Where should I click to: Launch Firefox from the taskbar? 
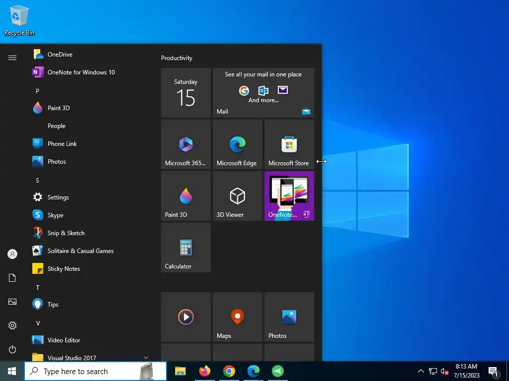tap(204, 371)
